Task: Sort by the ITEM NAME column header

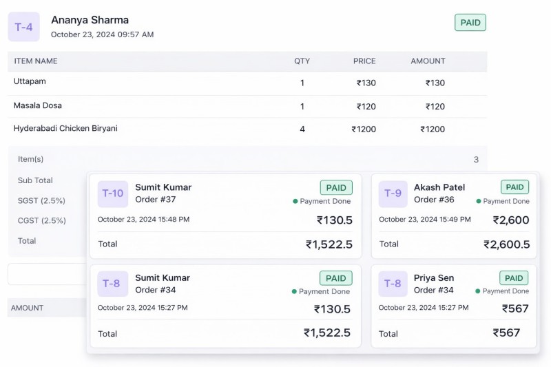Action: 36,61
